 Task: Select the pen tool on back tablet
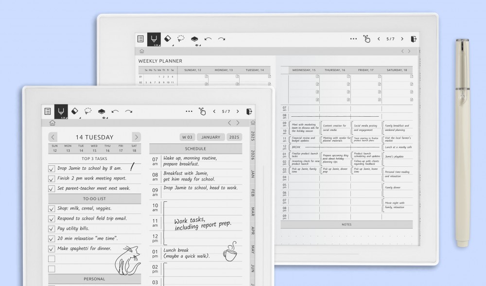coord(154,39)
